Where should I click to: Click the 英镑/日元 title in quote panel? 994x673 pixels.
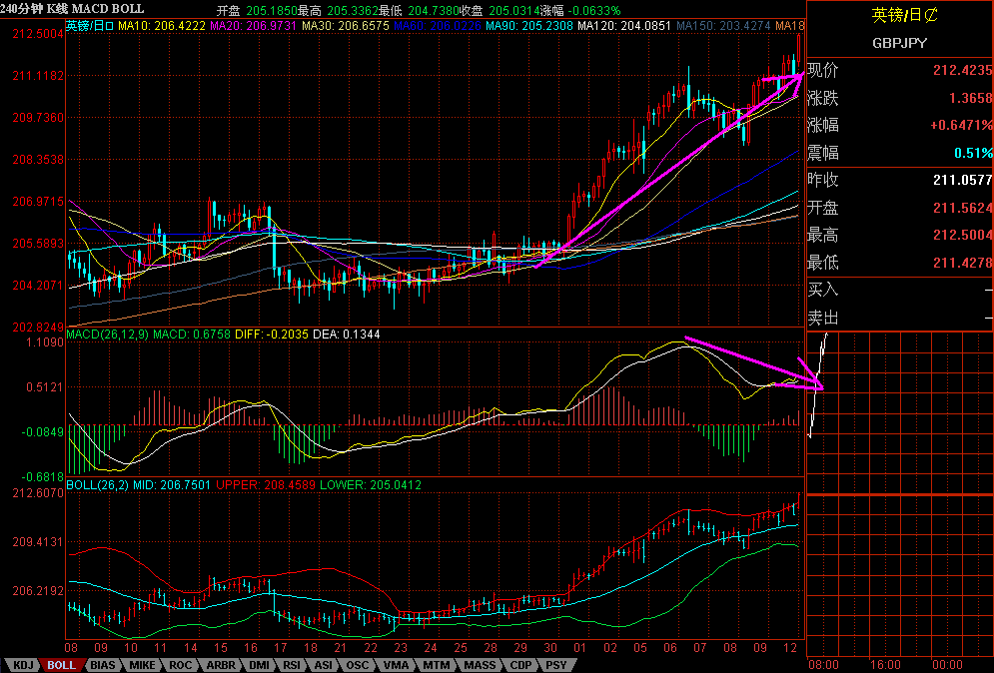point(905,15)
